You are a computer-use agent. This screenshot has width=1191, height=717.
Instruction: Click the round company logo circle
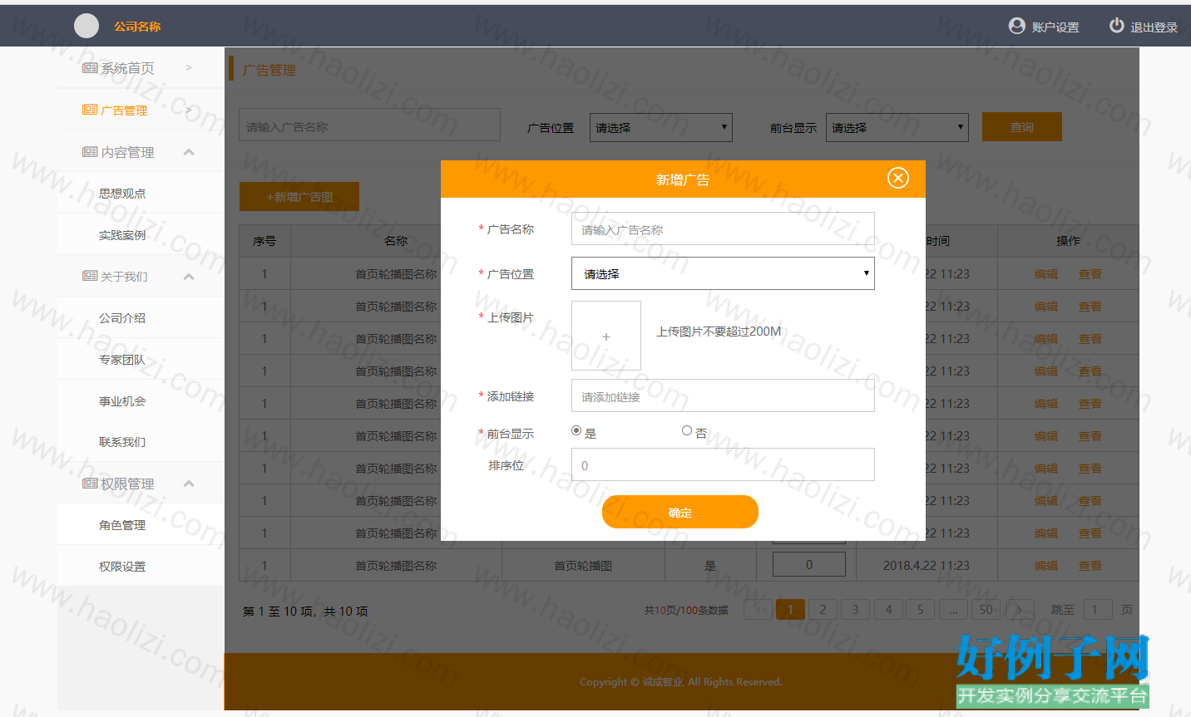[86, 26]
